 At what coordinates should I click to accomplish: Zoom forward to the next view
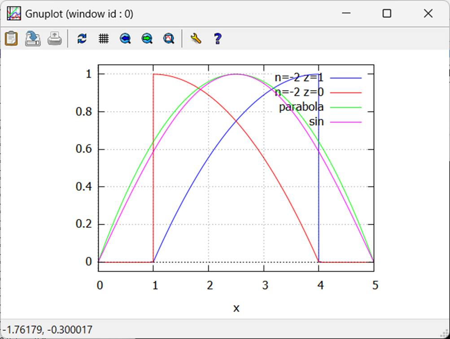point(147,39)
